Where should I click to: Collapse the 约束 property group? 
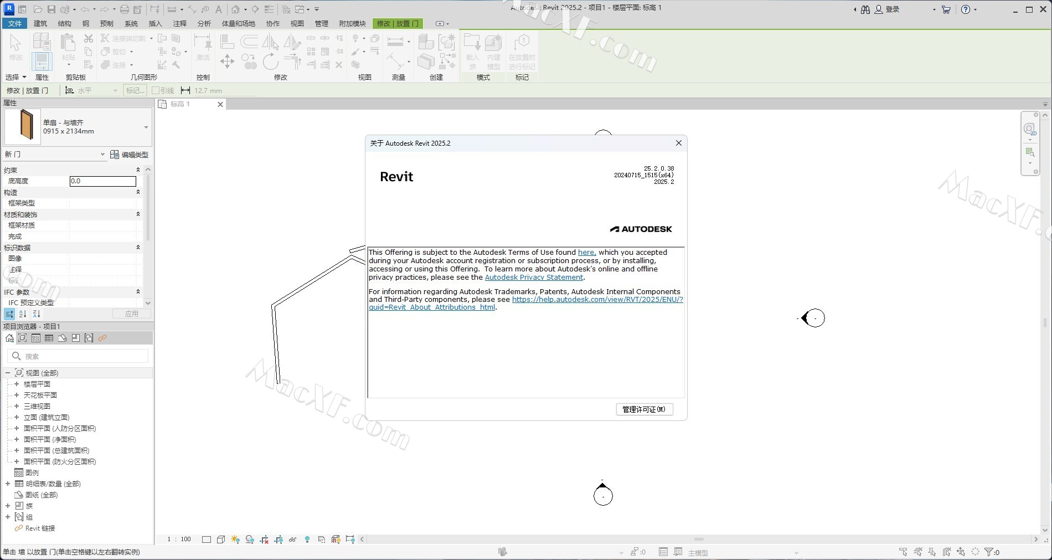point(138,170)
